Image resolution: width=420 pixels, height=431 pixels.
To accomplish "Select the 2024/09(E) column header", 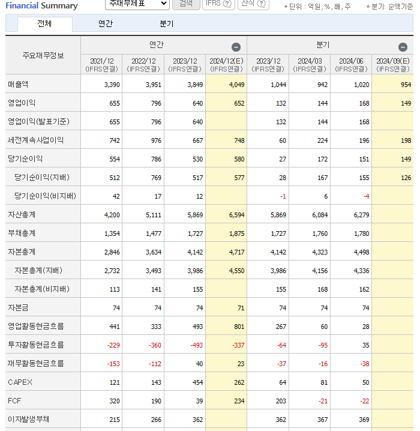I will coord(393,65).
